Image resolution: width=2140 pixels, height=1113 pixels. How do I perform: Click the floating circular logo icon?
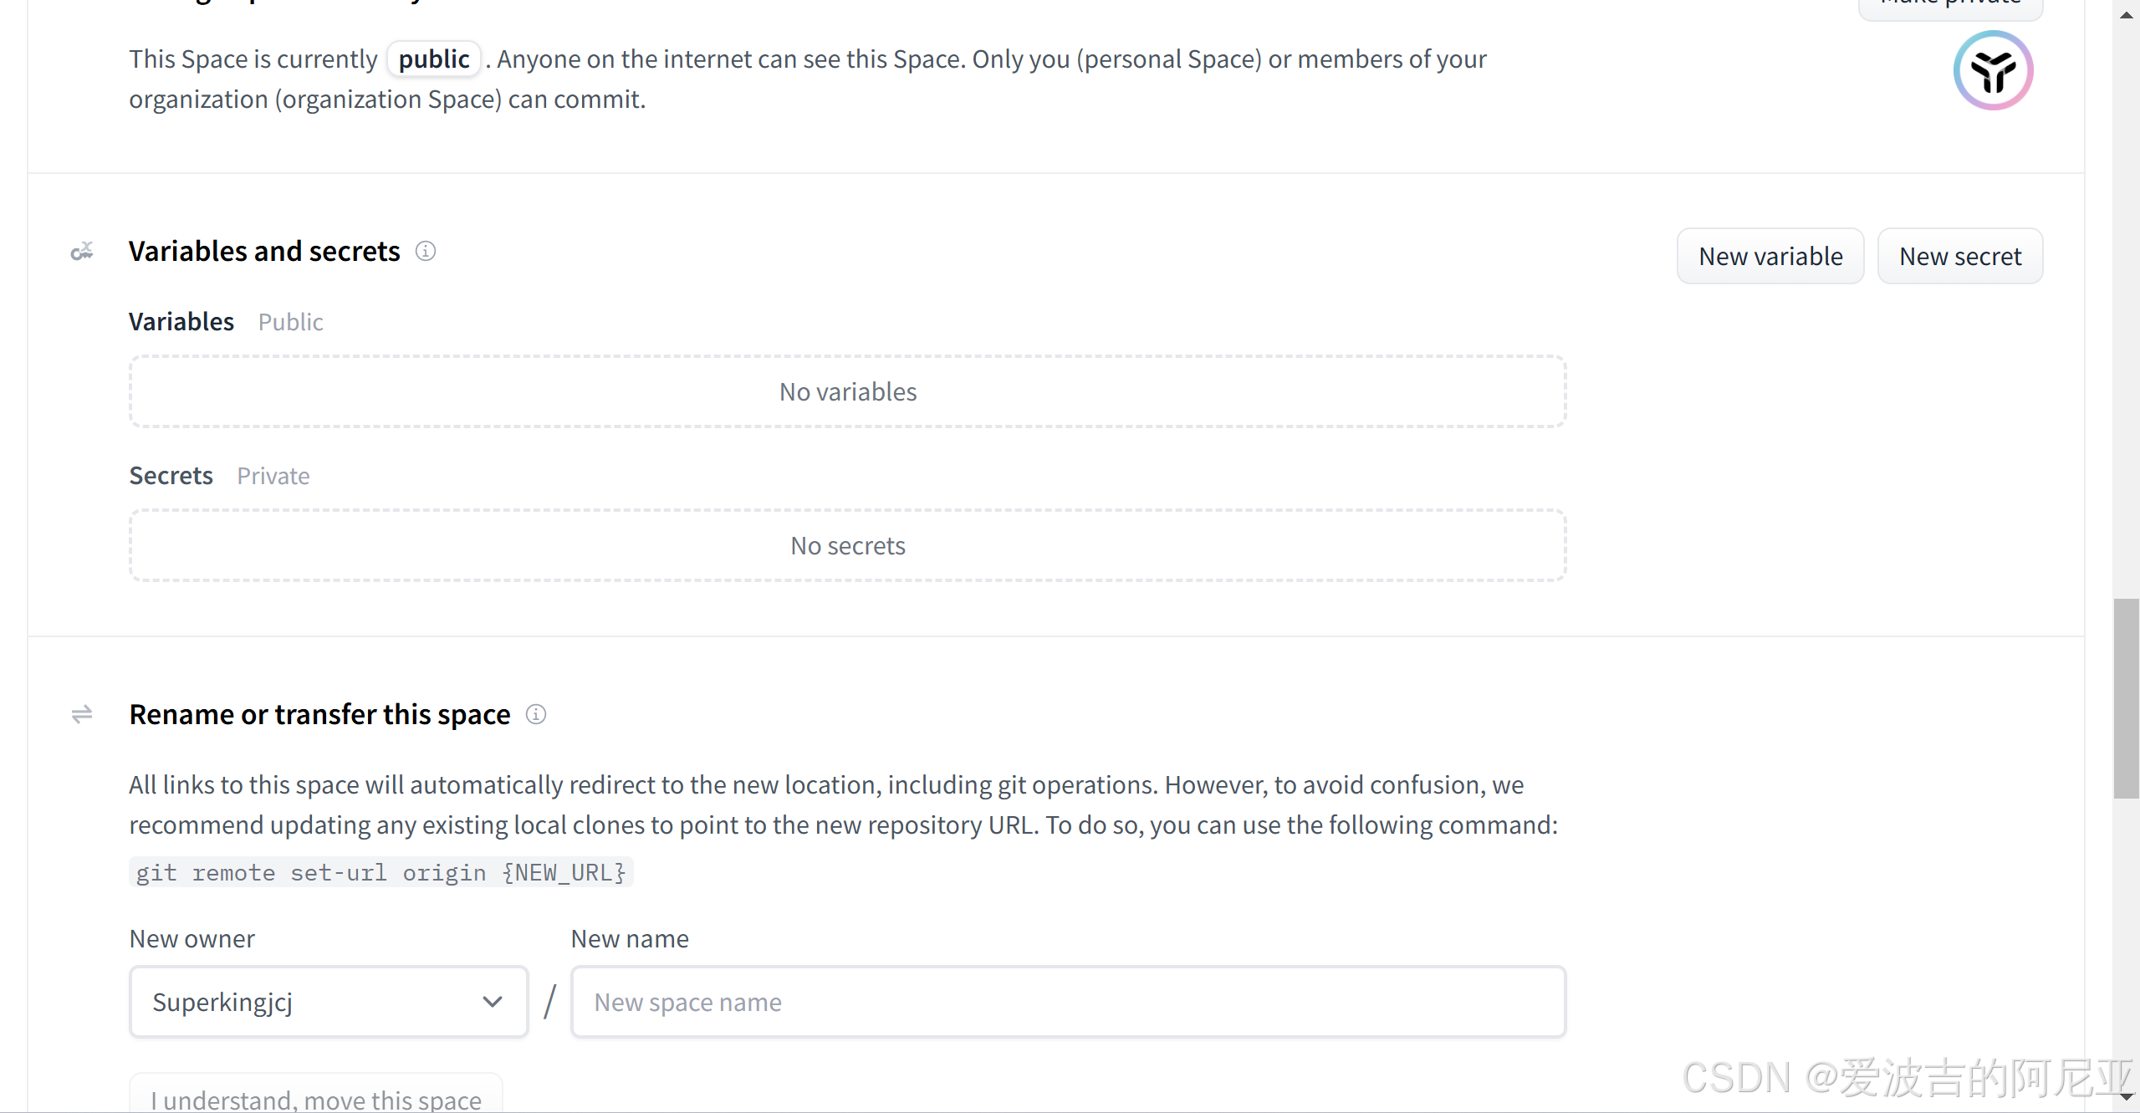(x=1993, y=70)
